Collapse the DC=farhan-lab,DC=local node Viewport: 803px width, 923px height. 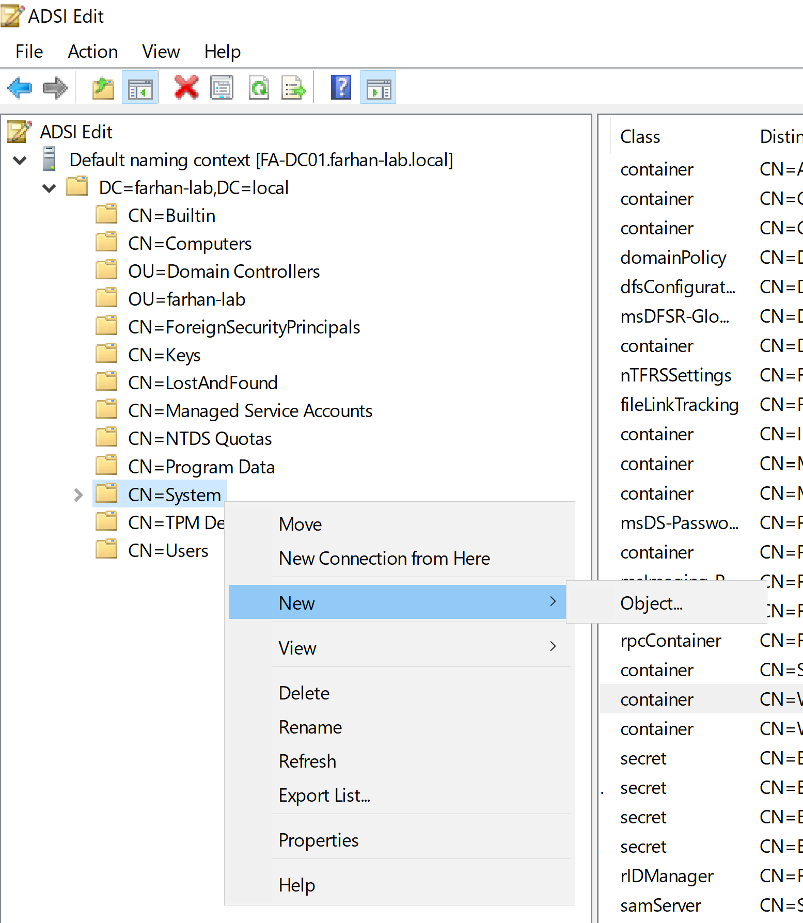click(x=49, y=188)
